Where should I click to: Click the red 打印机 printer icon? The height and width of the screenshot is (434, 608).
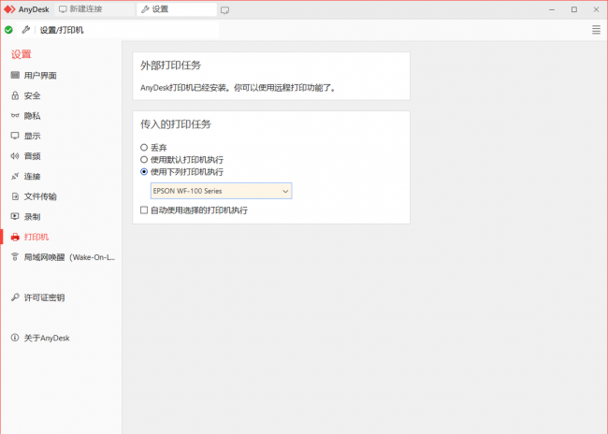15,237
